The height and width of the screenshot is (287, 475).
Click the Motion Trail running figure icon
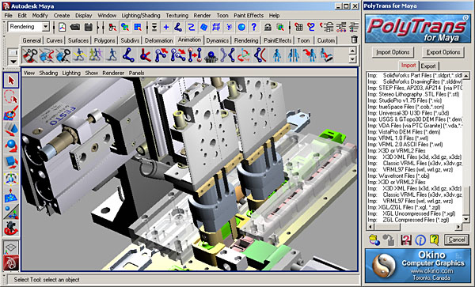[79, 55]
